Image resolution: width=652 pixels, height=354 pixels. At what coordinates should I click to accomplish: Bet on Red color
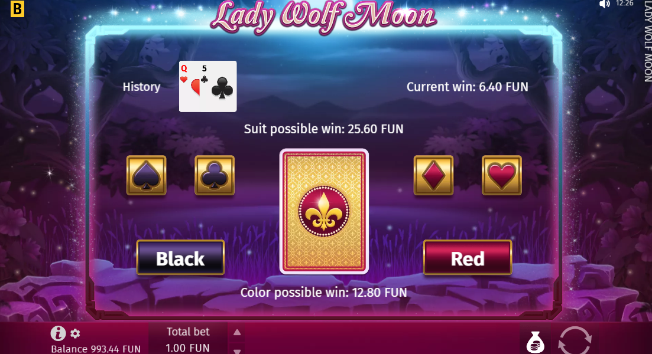468,258
